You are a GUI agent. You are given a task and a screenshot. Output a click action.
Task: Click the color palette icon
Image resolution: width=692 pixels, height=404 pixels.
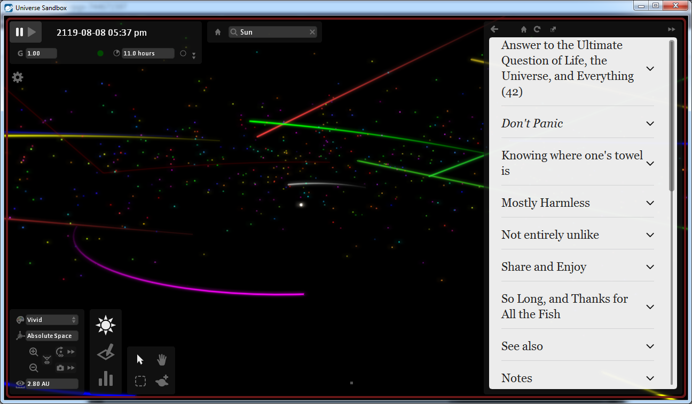pyautogui.click(x=20, y=320)
